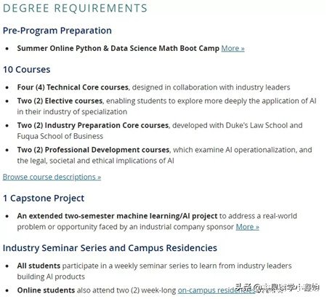Select the 1 Capstone Project heading
This screenshot has width=327, height=299.
click(x=44, y=199)
